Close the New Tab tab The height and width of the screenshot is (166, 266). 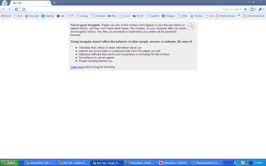click(x=48, y=3)
